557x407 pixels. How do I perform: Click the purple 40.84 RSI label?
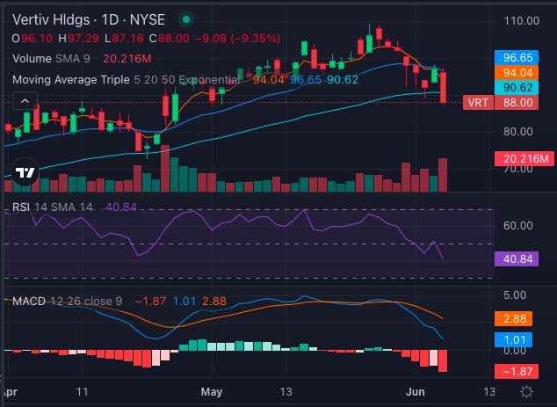[517, 258]
